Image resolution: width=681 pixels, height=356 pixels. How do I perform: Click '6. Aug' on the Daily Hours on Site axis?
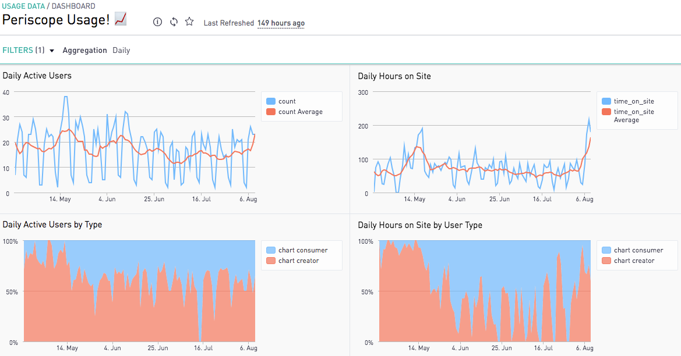point(584,199)
